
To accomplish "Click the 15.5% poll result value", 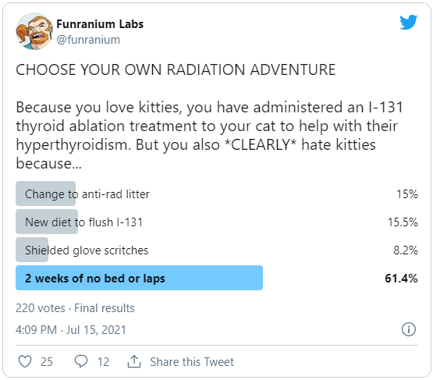I will coord(403,222).
